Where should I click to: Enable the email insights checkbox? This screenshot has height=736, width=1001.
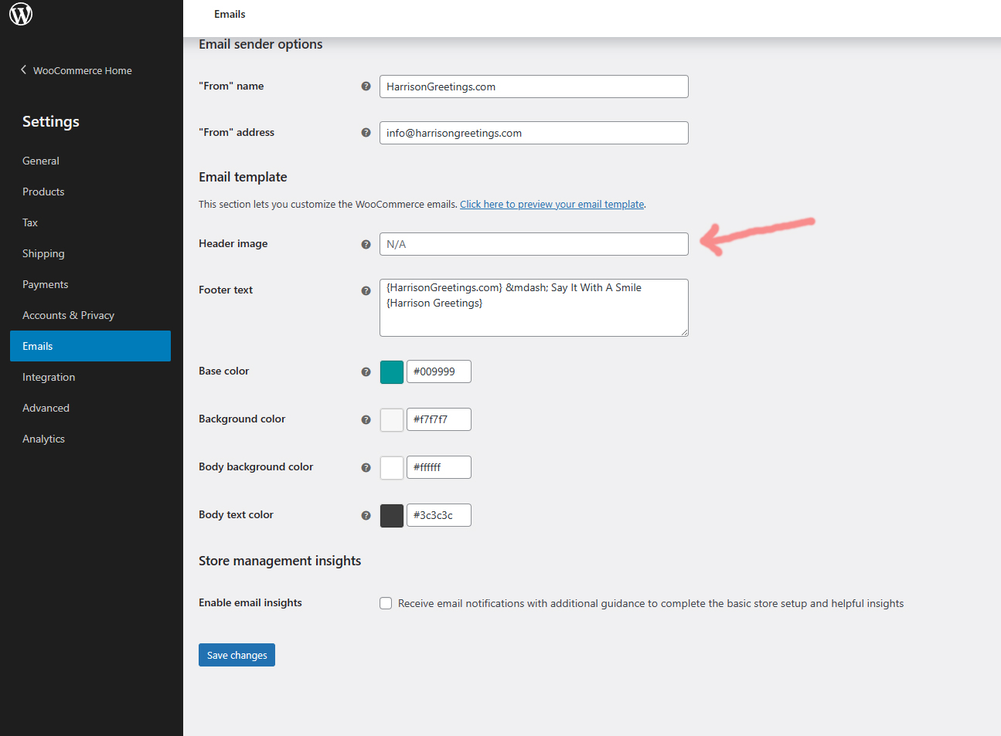[386, 603]
